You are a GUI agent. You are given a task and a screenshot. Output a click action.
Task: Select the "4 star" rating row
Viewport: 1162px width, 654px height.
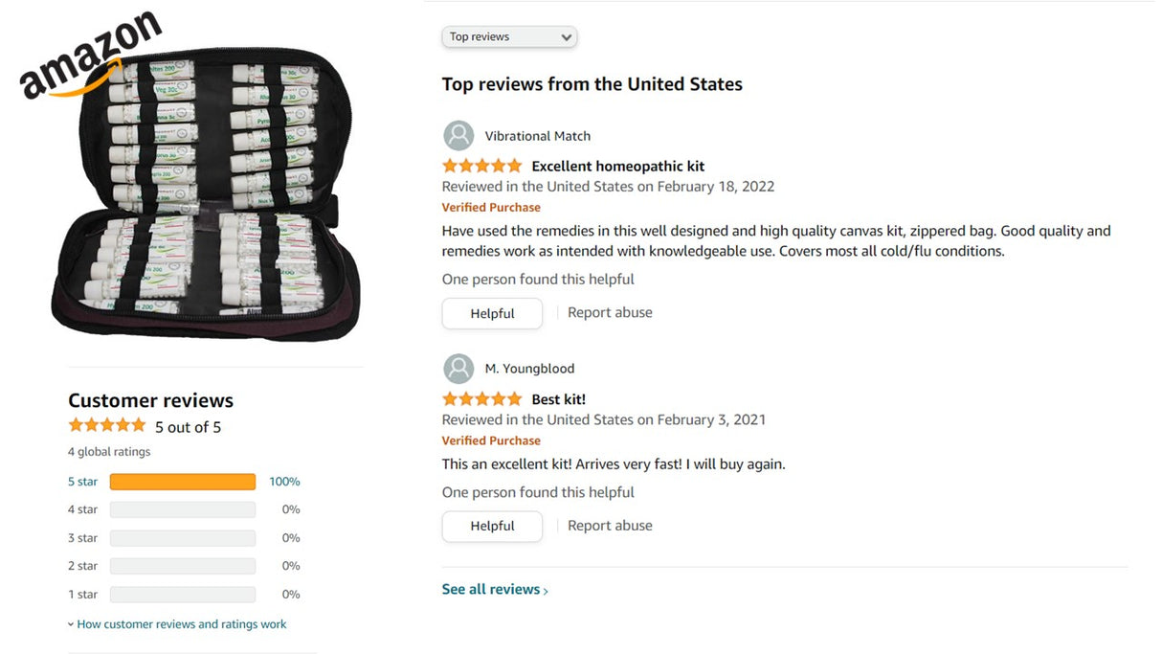click(x=82, y=509)
